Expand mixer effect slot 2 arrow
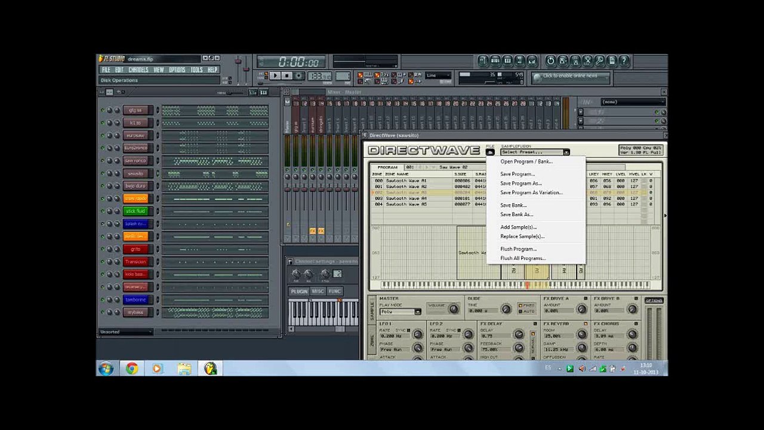The width and height of the screenshot is (764, 430). 581,121
